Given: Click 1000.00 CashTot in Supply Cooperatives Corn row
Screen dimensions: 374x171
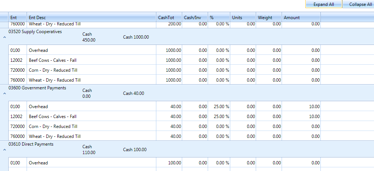Looking at the screenshot, I should click(x=169, y=70).
